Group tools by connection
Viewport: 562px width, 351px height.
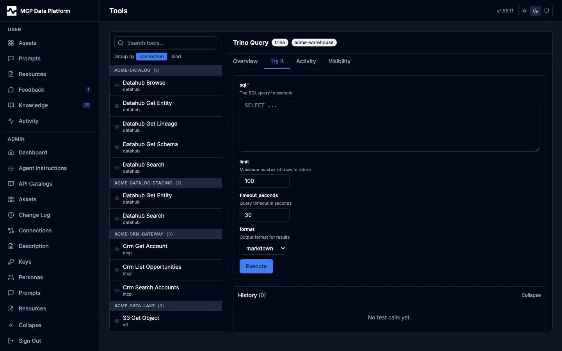pos(151,57)
